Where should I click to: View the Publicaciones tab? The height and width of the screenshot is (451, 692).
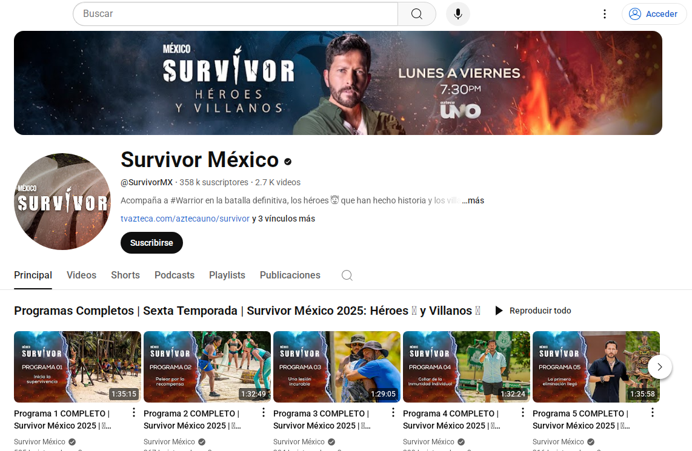290,275
